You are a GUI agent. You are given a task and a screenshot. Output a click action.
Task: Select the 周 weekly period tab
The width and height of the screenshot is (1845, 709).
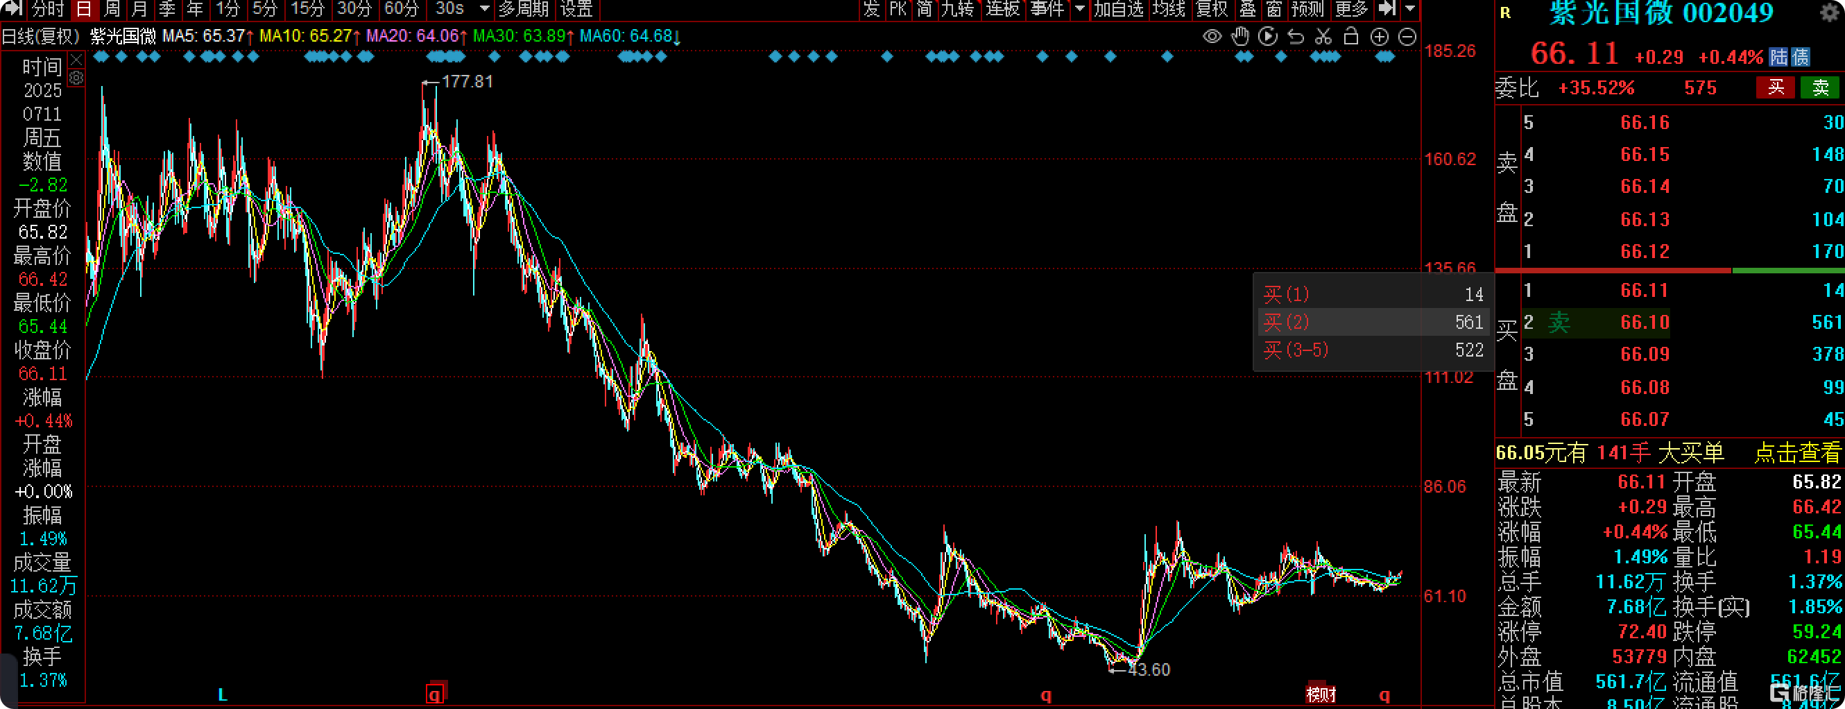pyautogui.click(x=112, y=9)
